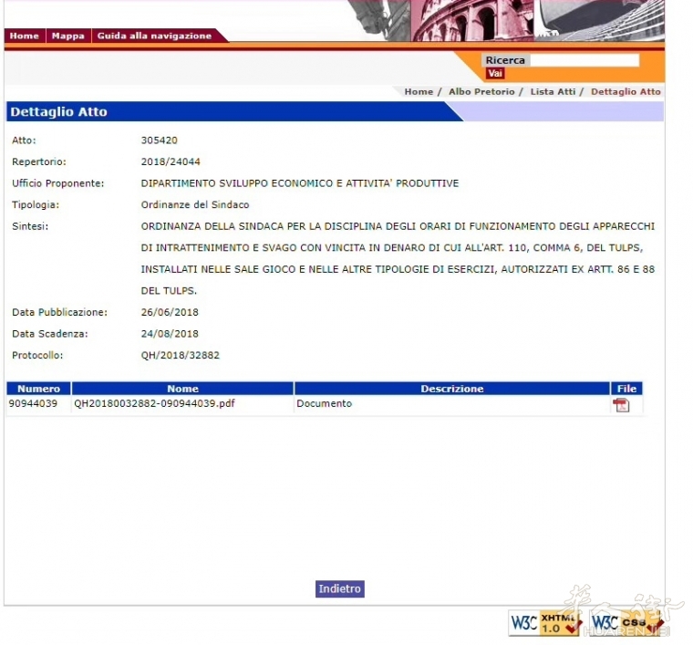Click the Nome column header
The image size is (693, 645).
point(182,389)
